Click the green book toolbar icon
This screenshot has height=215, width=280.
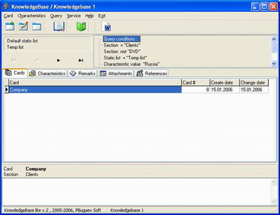[81, 26]
